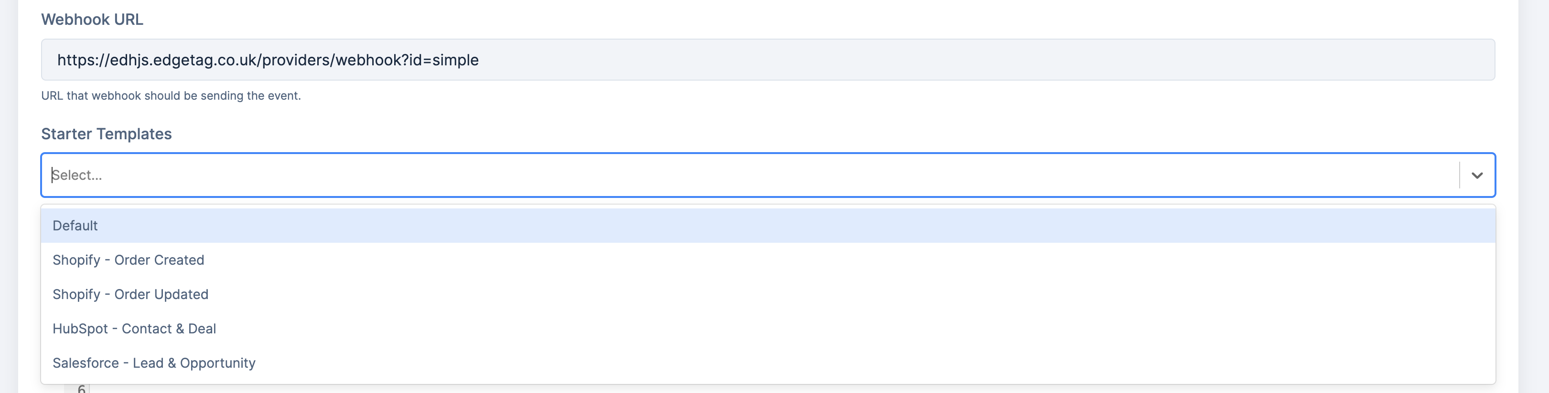Click the dropdown chevron arrow for Starter Templates
This screenshot has width=1549, height=393.
[1477, 175]
